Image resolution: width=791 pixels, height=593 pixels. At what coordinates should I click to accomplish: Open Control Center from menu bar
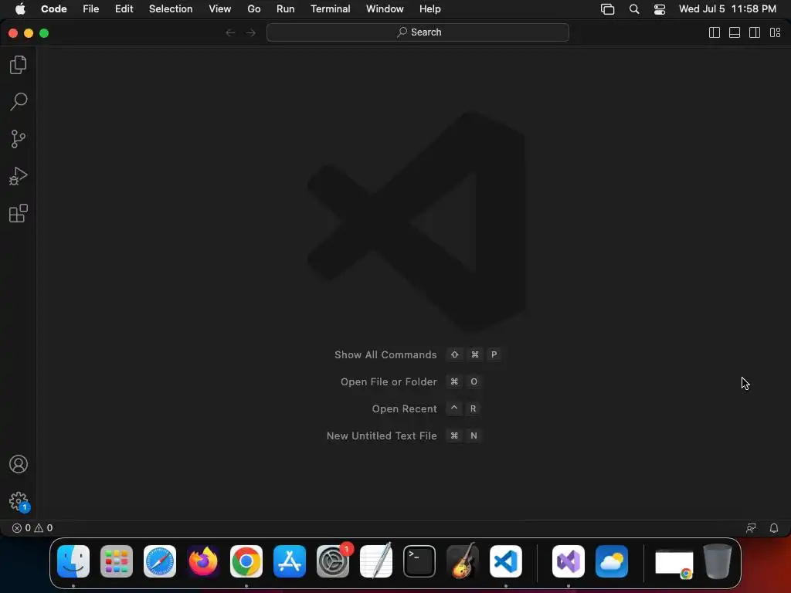pyautogui.click(x=660, y=9)
